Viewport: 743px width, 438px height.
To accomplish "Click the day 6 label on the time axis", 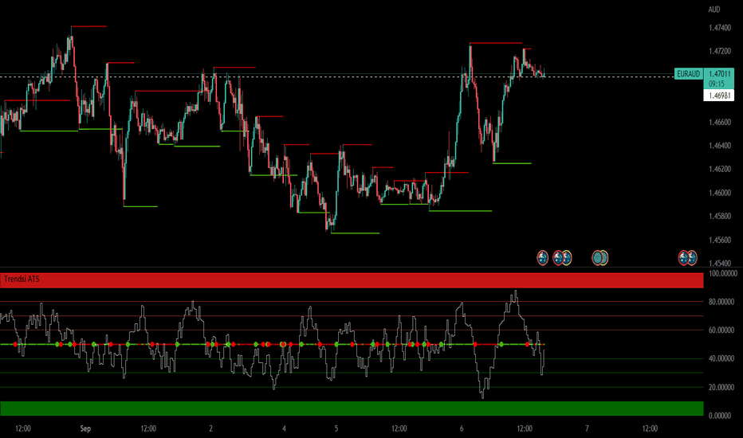I will [462, 428].
